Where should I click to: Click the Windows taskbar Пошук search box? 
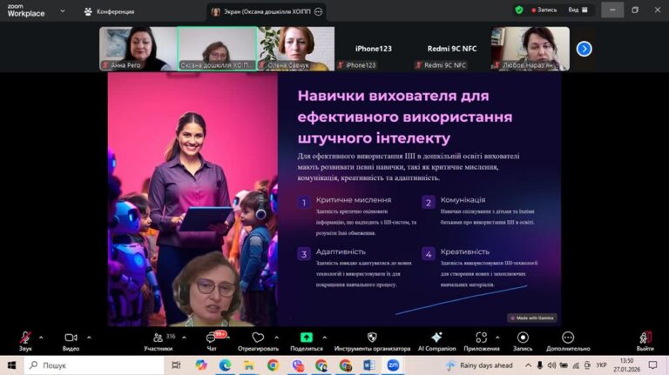click(x=94, y=365)
